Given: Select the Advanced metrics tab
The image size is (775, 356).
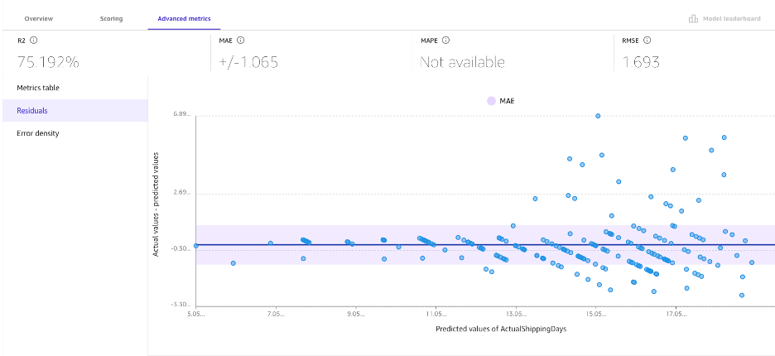Looking at the screenshot, I should (x=184, y=18).
